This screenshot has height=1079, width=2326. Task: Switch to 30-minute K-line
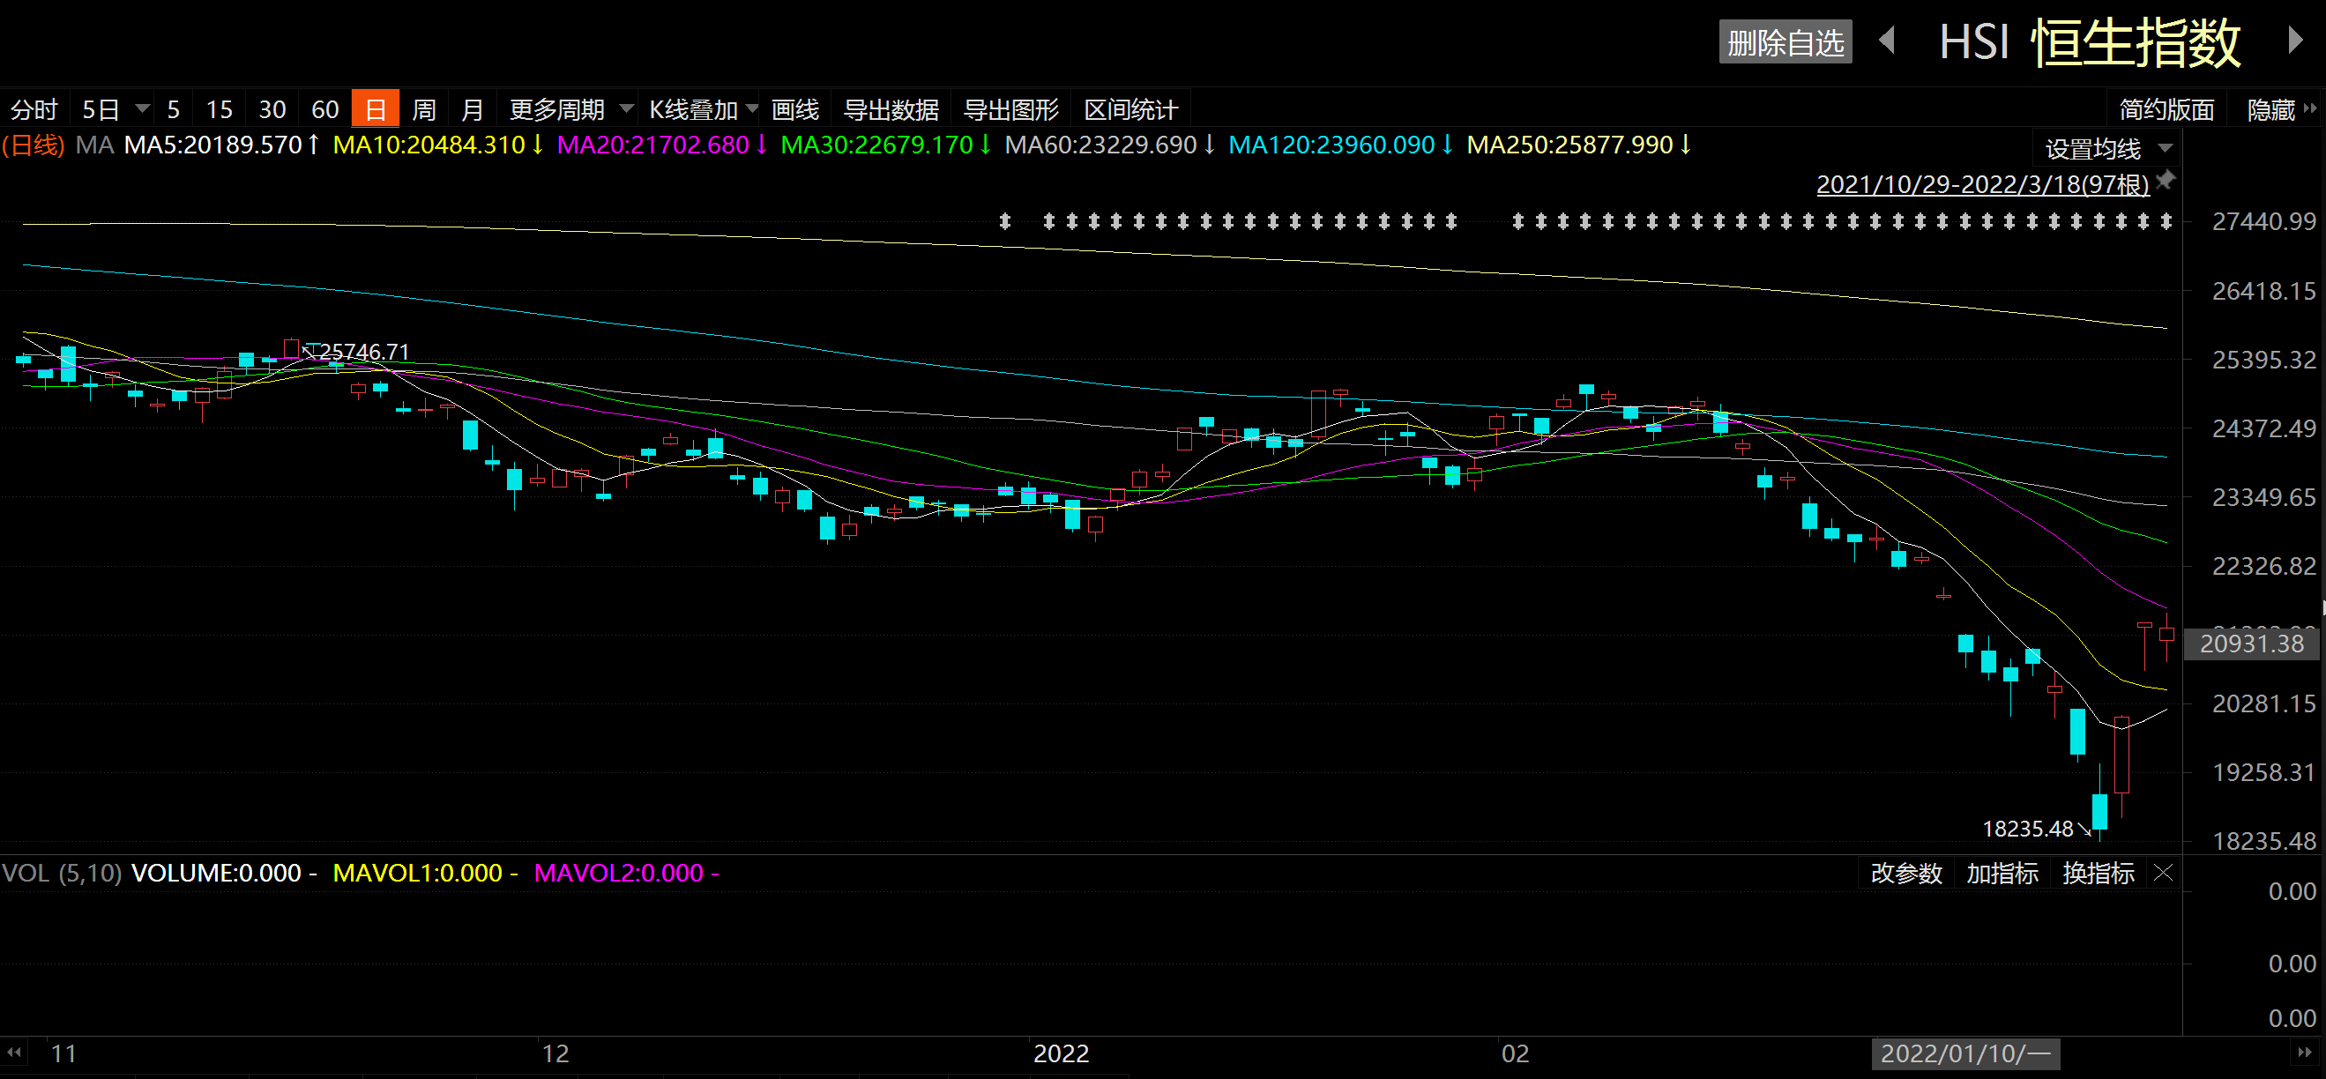272,109
